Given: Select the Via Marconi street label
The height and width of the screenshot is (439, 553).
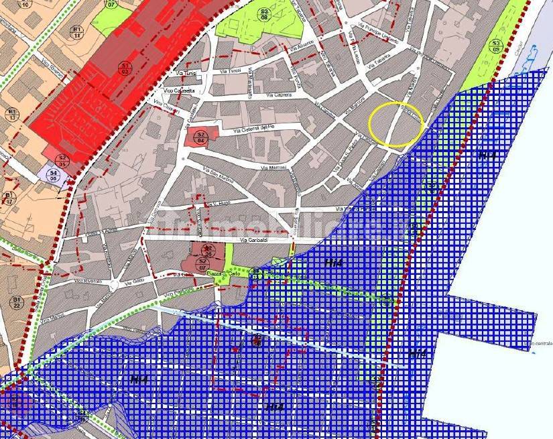Looking at the screenshot, I should pyautogui.click(x=273, y=167).
